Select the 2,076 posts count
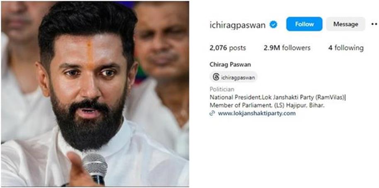 pos(228,48)
